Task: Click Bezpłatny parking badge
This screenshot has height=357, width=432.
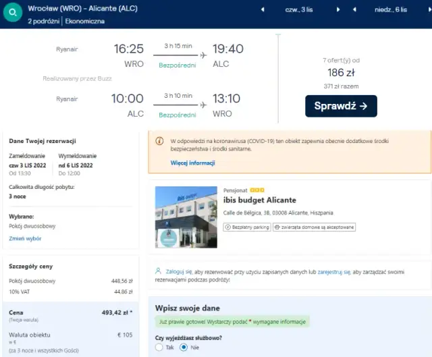Action: coord(247,227)
